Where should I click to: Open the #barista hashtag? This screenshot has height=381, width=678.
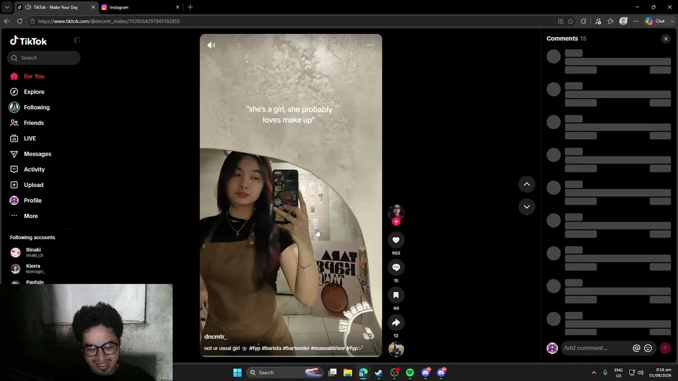point(271,348)
